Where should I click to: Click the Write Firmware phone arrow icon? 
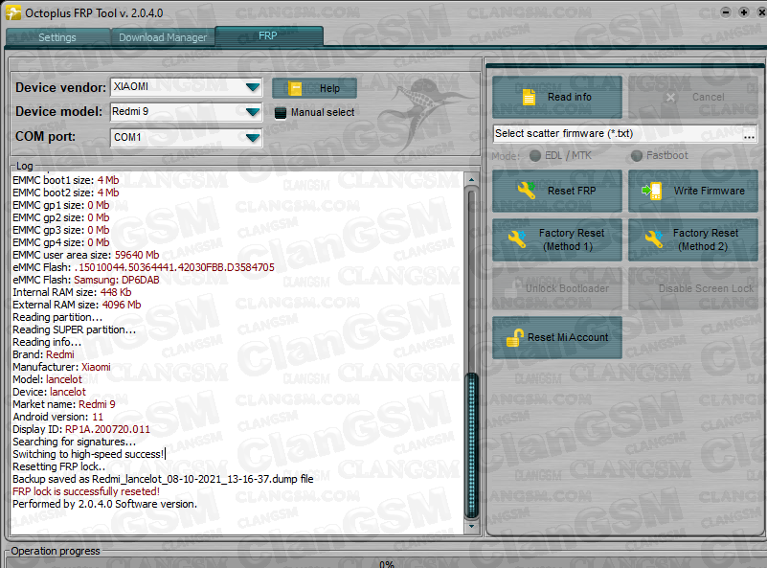coord(652,191)
